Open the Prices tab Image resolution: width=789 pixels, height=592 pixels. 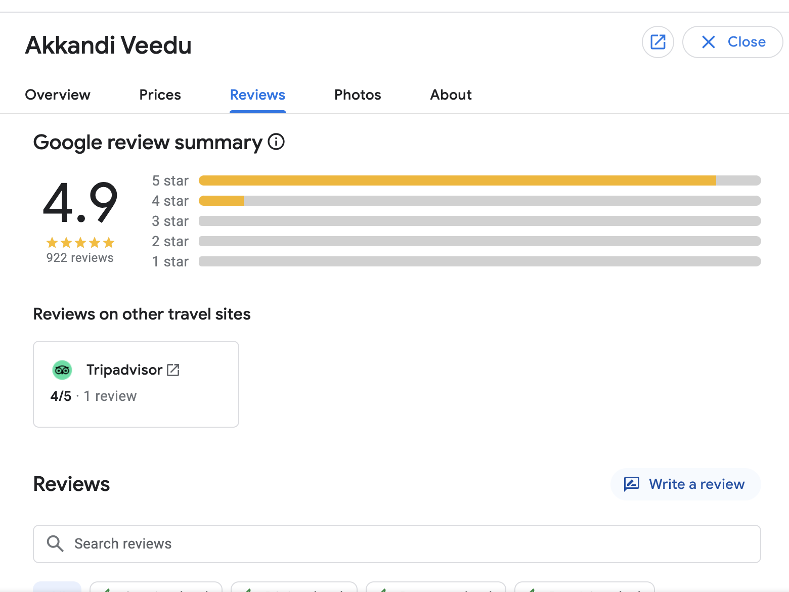[160, 95]
